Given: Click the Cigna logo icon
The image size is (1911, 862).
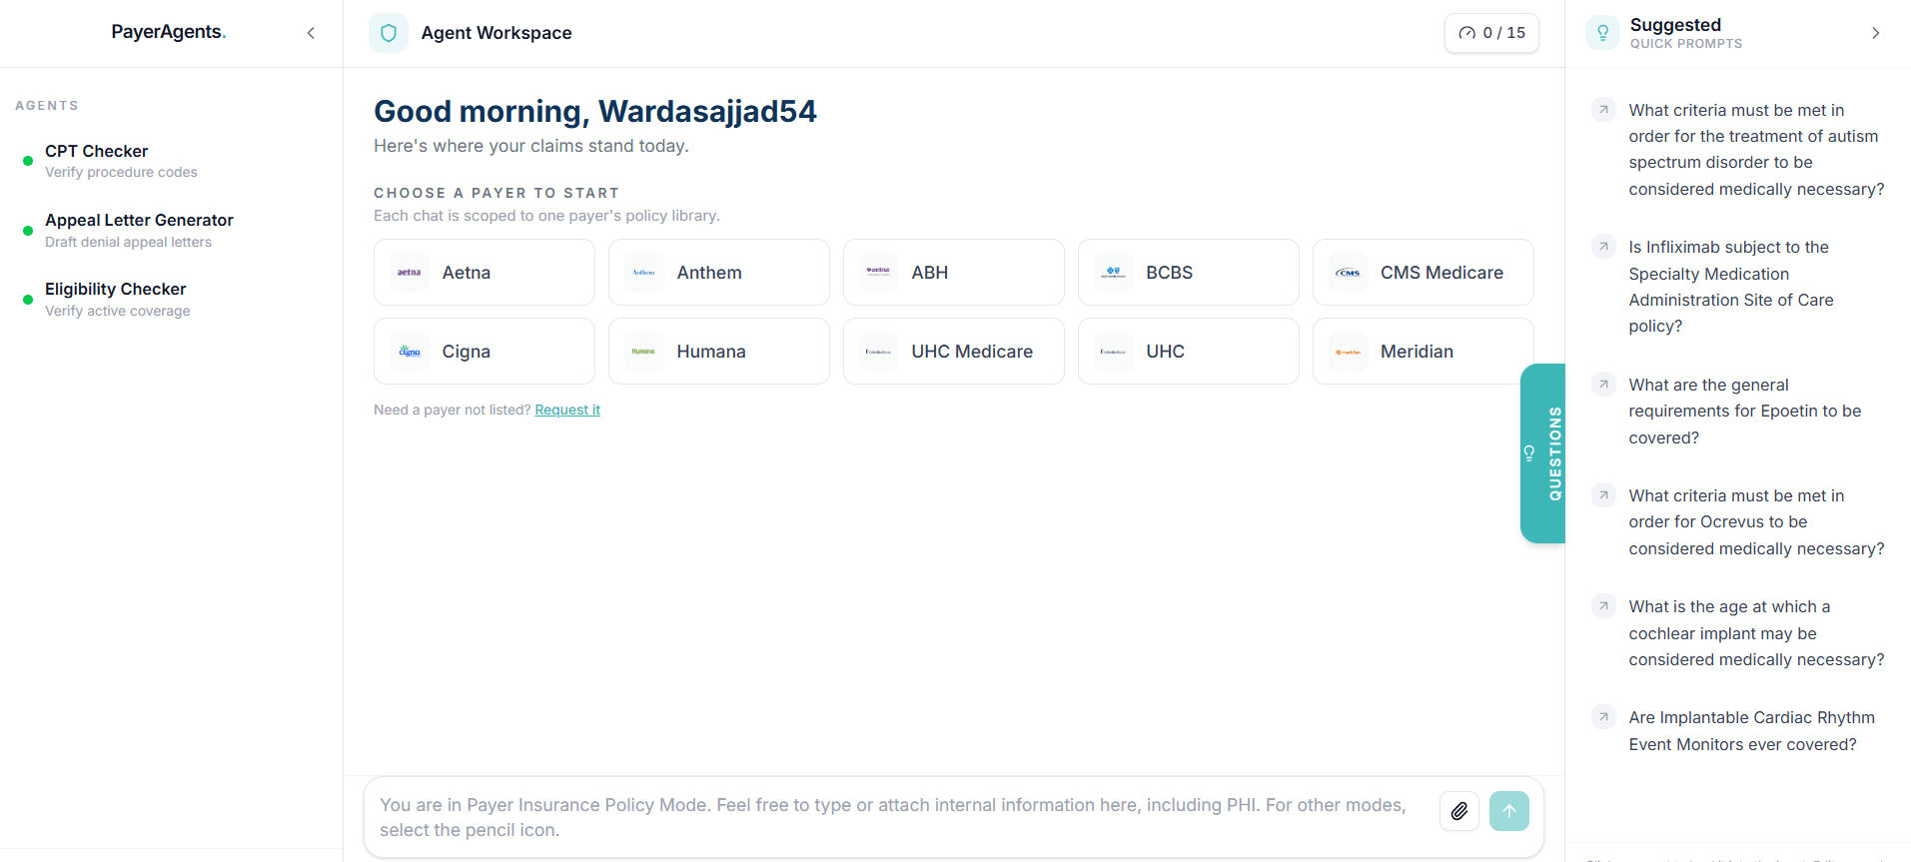Looking at the screenshot, I should (410, 351).
